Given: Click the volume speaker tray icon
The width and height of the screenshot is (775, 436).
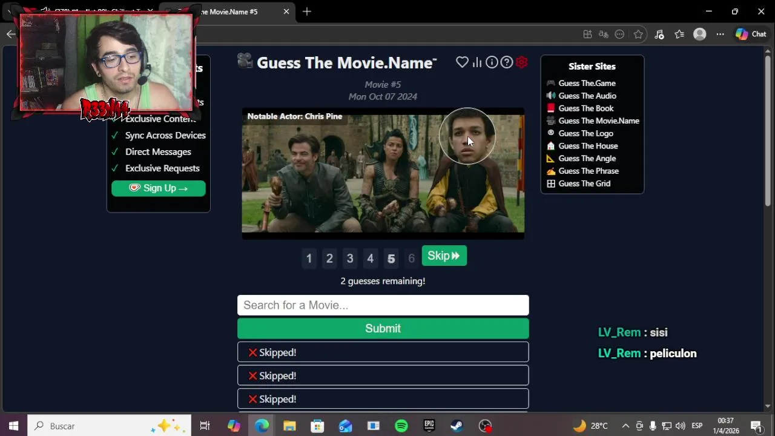Looking at the screenshot, I should tap(680, 426).
